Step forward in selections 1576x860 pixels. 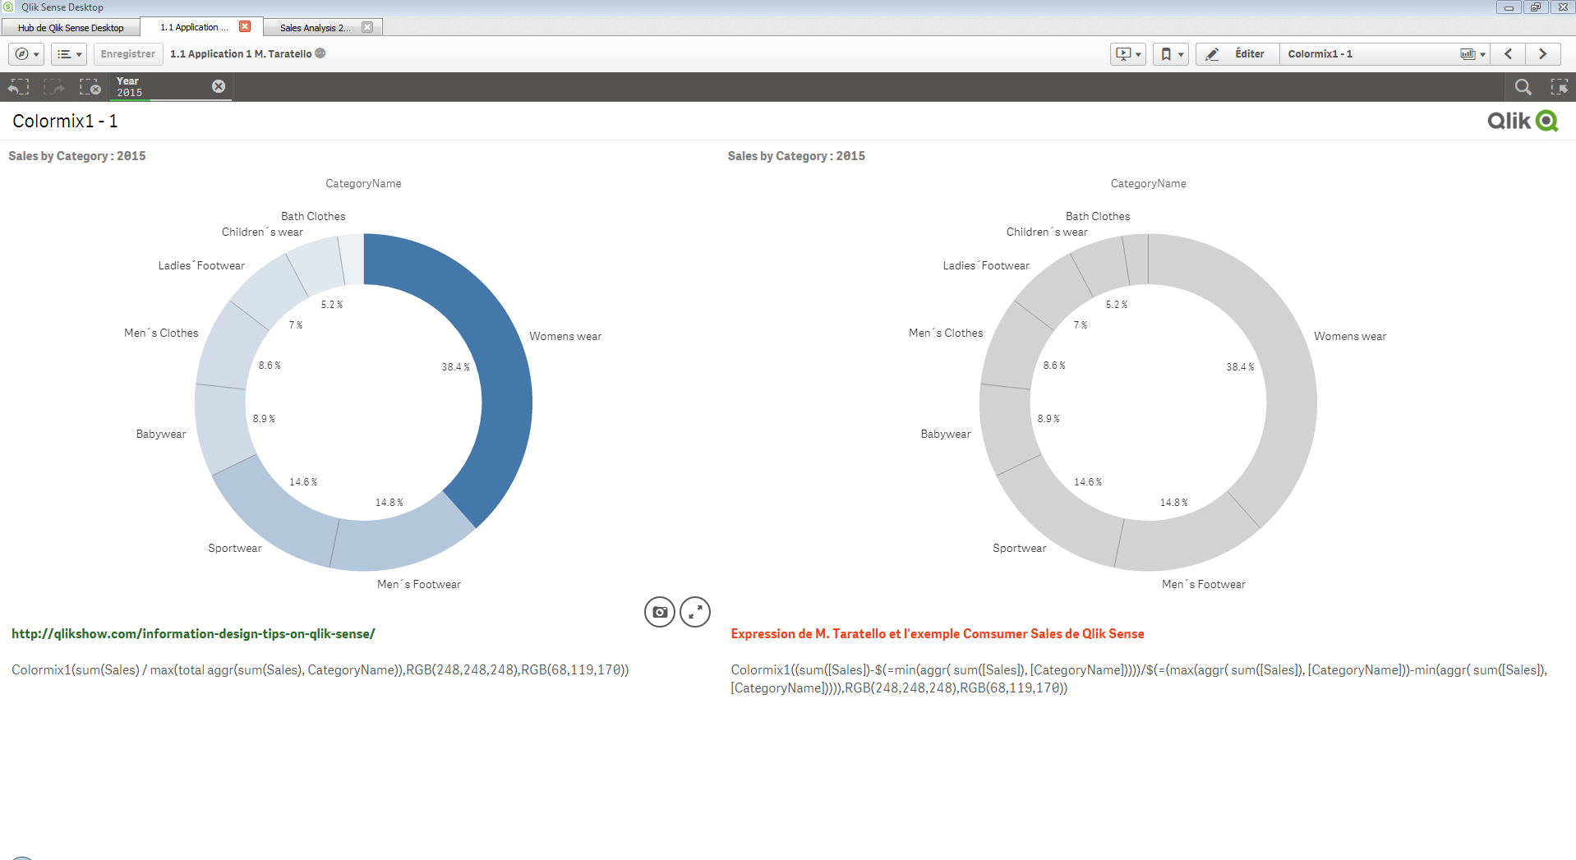click(x=54, y=87)
